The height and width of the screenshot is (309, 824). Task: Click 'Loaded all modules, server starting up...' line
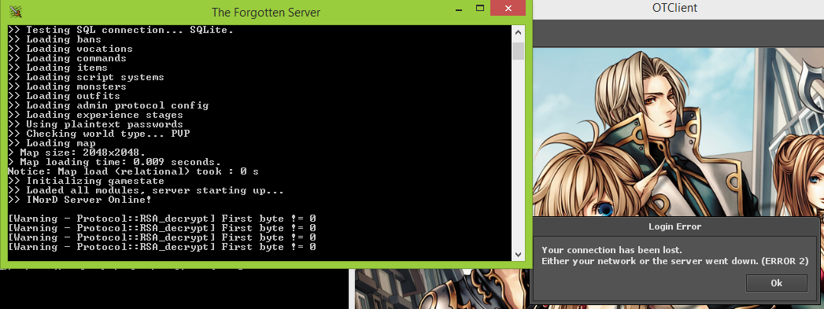point(146,190)
